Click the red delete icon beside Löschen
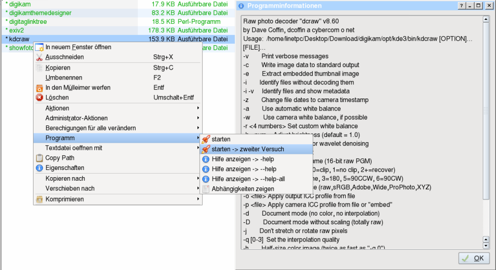This screenshot has height=270, width=496. click(39, 97)
